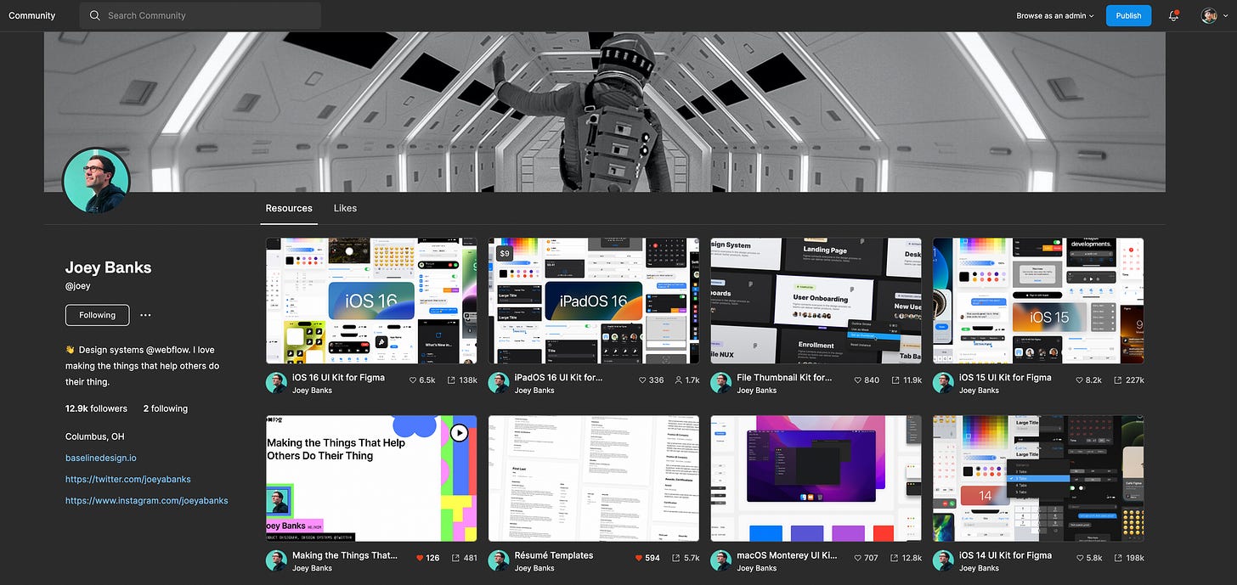Viewport: 1237px width, 585px height.
Task: Click duplicate icon for Résumé Templates
Action: (676, 558)
